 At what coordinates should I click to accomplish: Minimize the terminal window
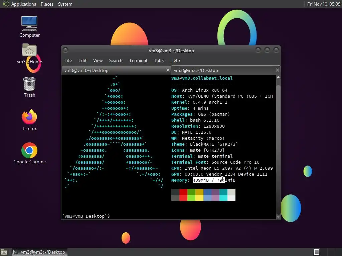(x=258, y=50)
